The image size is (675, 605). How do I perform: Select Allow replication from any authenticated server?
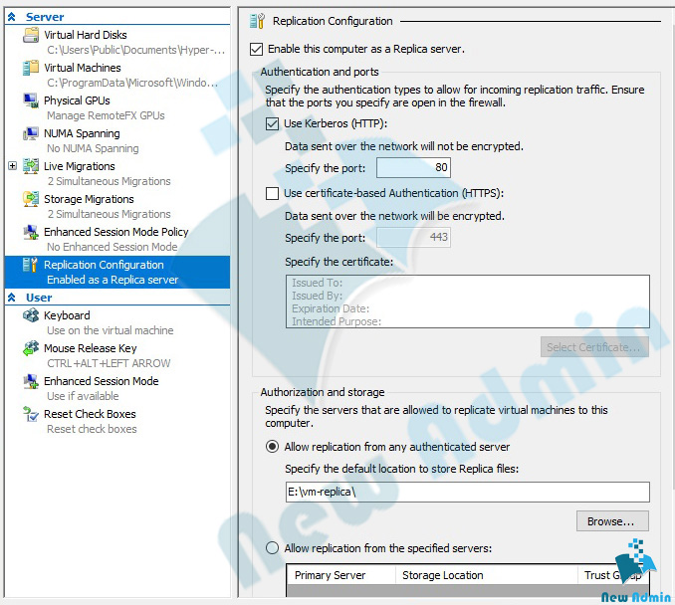point(272,448)
